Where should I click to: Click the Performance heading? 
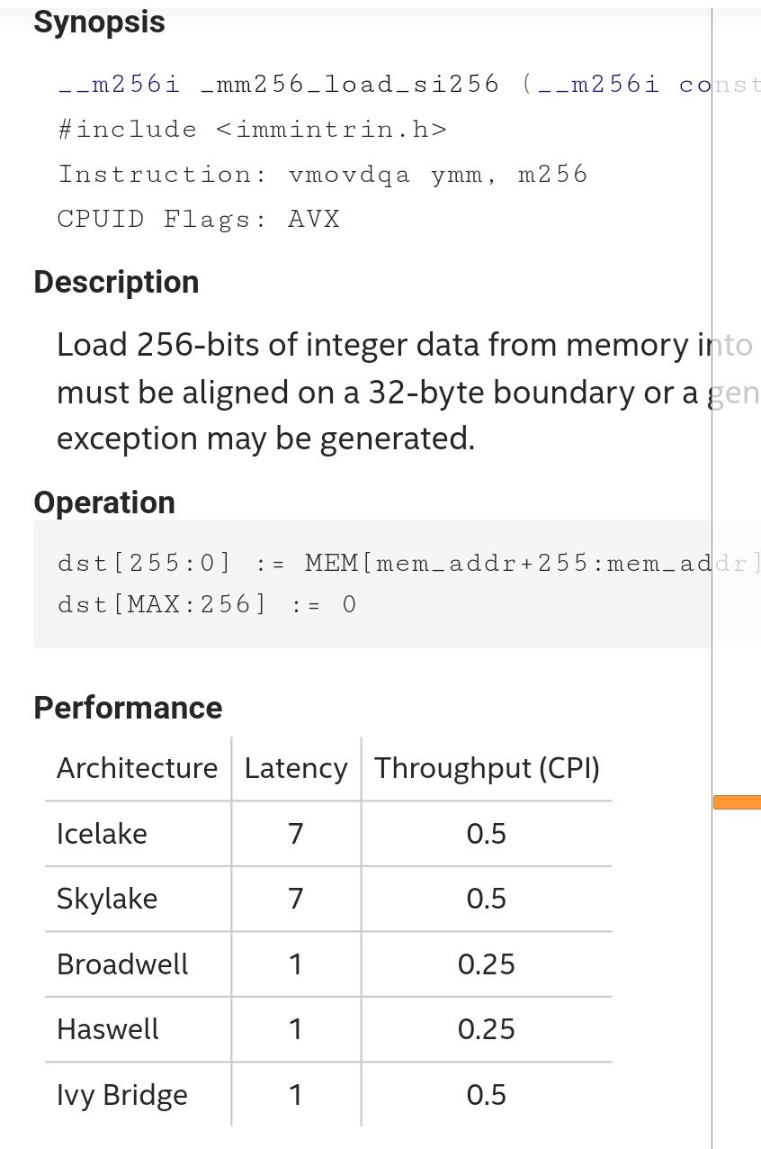click(128, 708)
